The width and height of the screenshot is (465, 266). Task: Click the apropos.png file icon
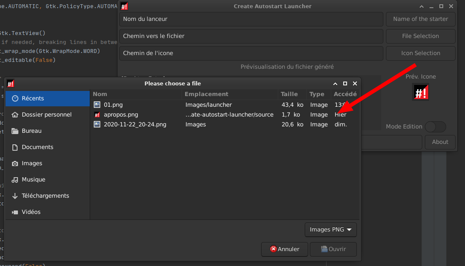[x=97, y=114]
